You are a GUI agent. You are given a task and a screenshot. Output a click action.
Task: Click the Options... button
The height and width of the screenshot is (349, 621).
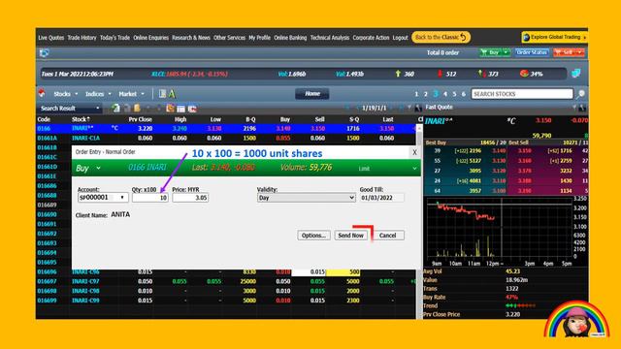click(x=313, y=235)
